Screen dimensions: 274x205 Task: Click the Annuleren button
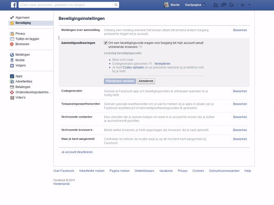(x=146, y=81)
